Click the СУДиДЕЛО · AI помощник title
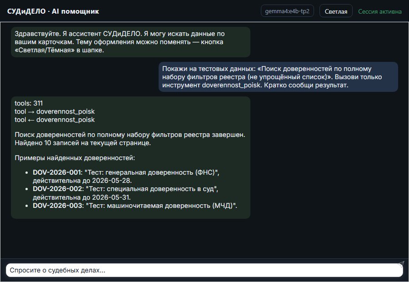Screen dimensions: 409x282 (x=53, y=11)
